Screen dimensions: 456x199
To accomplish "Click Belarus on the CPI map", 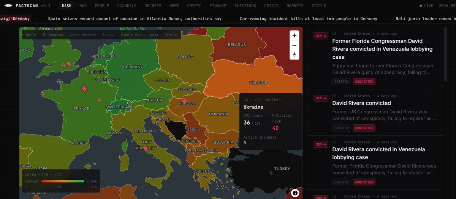I will coord(236,45).
